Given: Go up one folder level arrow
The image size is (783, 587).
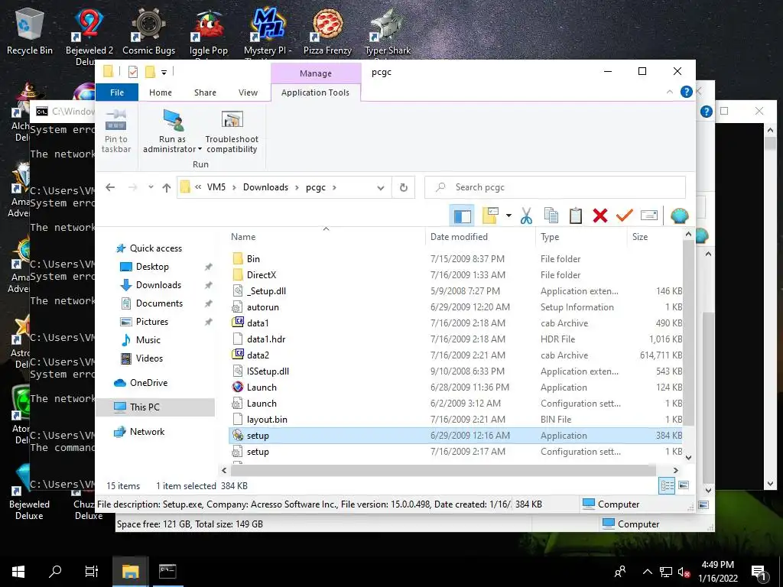Looking at the screenshot, I should pyautogui.click(x=166, y=188).
